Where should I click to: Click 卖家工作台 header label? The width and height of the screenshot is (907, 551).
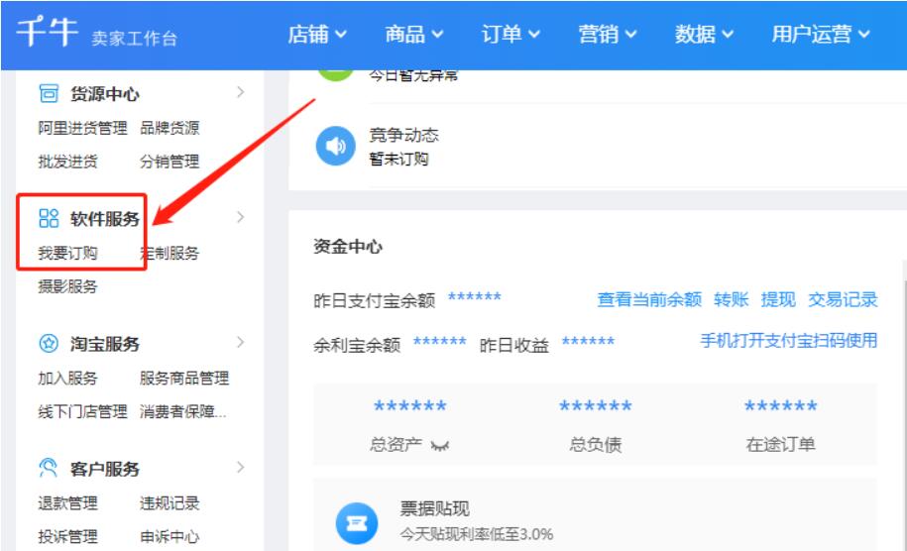click(134, 39)
